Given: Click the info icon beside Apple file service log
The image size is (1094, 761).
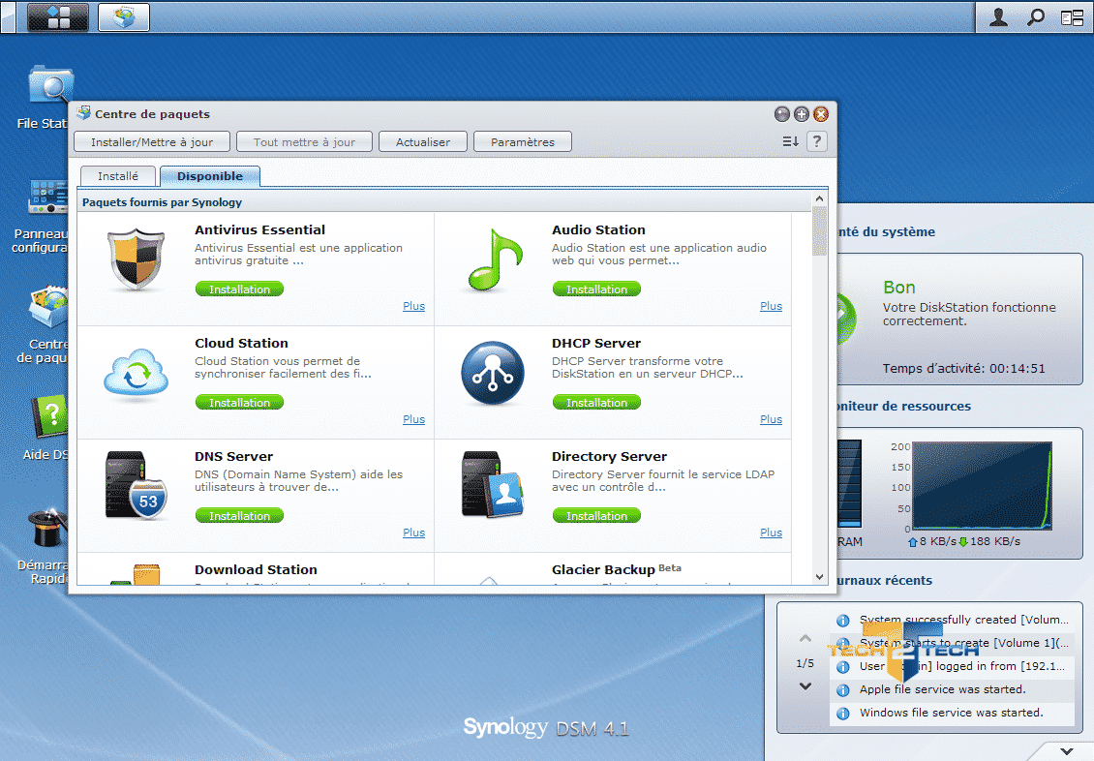Looking at the screenshot, I should click(843, 690).
